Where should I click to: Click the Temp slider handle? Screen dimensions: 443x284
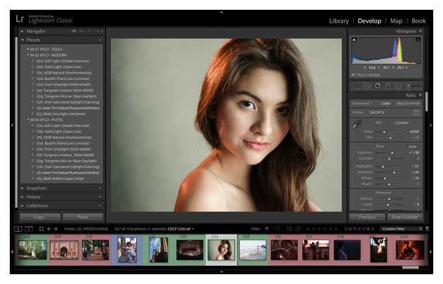point(384,132)
